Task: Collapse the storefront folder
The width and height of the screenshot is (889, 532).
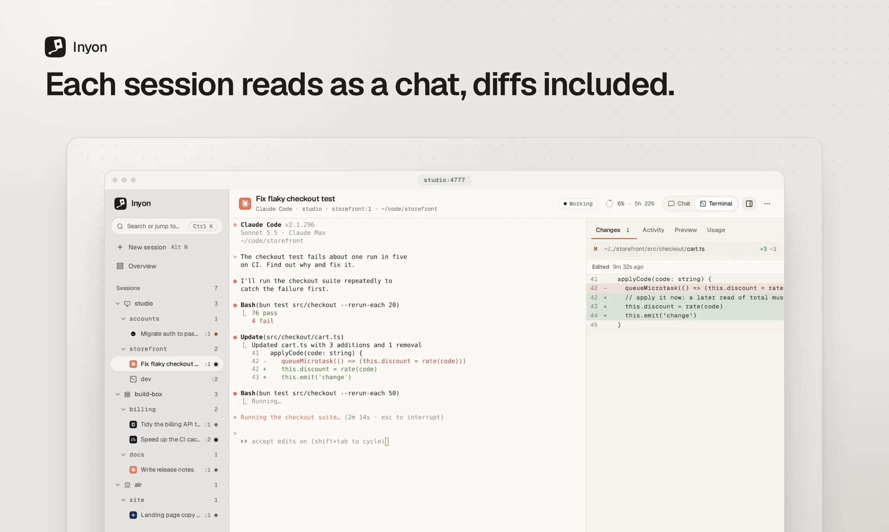Action: pyautogui.click(x=123, y=349)
